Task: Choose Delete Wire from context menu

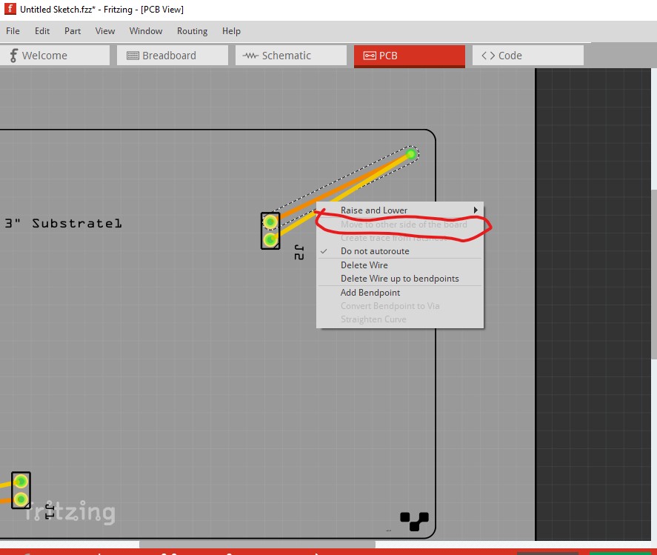Action: [x=400, y=265]
